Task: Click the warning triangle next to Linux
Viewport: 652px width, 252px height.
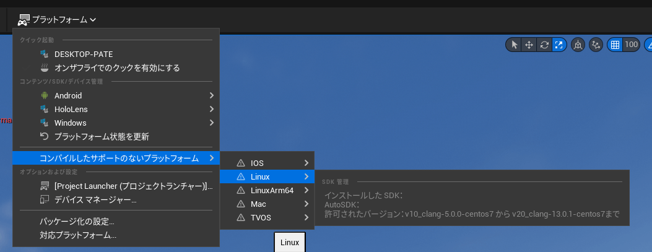Action: (x=241, y=176)
